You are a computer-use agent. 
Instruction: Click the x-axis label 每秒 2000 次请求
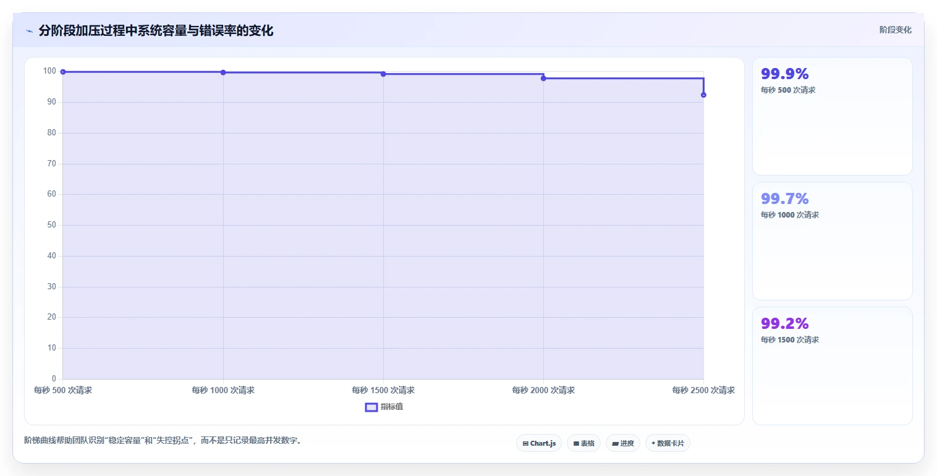543,390
